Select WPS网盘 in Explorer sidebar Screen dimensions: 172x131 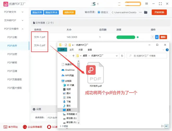(x=68, y=75)
